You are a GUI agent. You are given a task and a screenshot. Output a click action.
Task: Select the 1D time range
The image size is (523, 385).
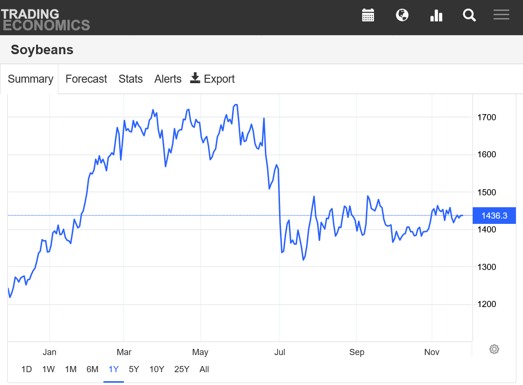point(27,369)
